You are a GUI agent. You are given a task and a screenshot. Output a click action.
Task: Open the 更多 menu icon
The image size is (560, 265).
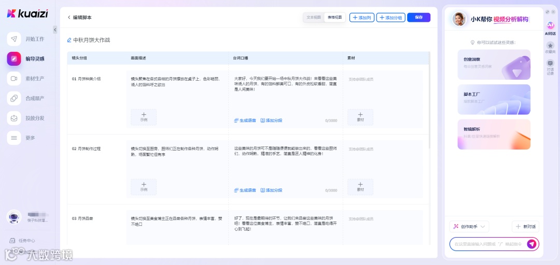click(14, 138)
